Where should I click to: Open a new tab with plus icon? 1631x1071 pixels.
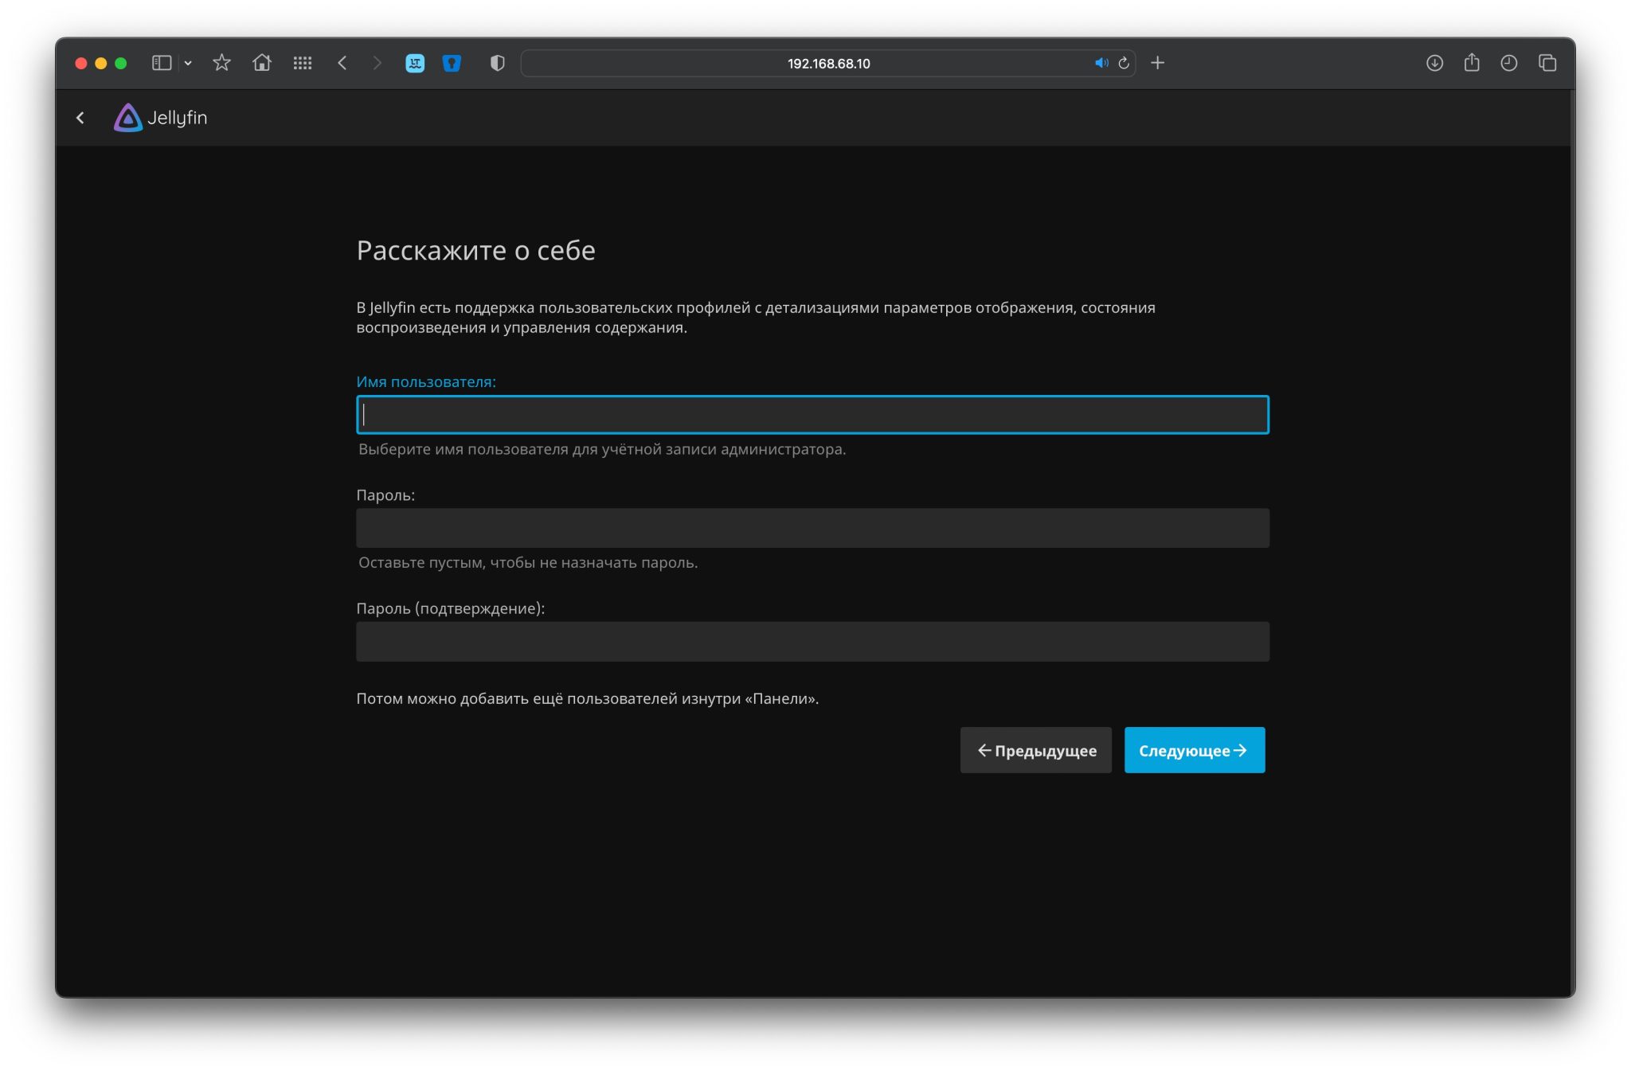tap(1158, 63)
